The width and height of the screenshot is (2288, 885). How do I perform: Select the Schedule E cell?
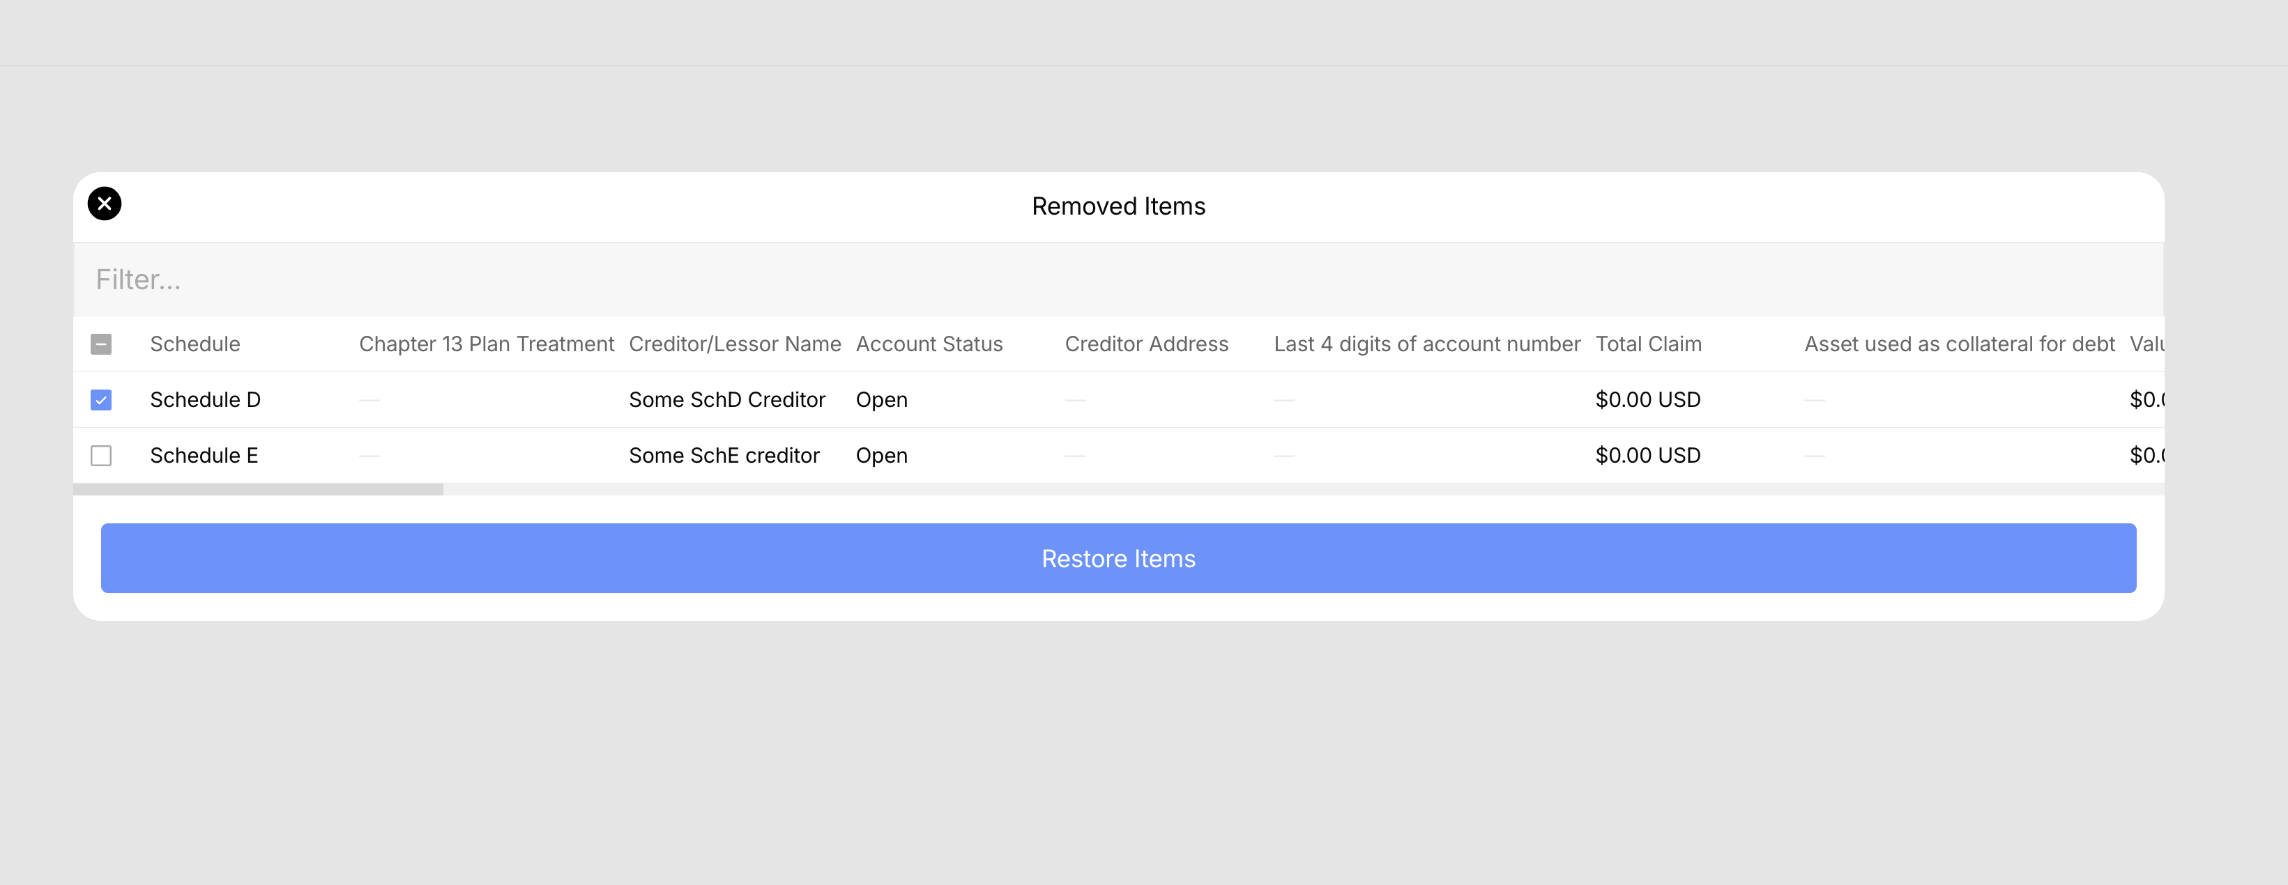pyautogui.click(x=204, y=455)
